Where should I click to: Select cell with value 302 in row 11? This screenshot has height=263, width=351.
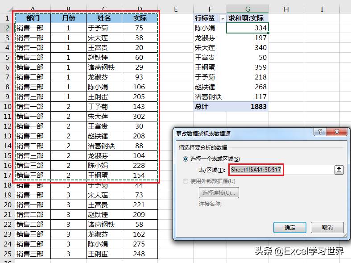coord(140,117)
